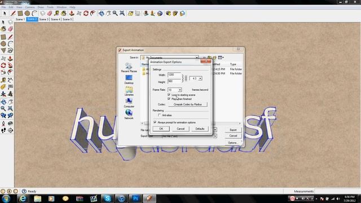
Task: Click the Export button in Export Animation dialog
Action: pos(233,130)
